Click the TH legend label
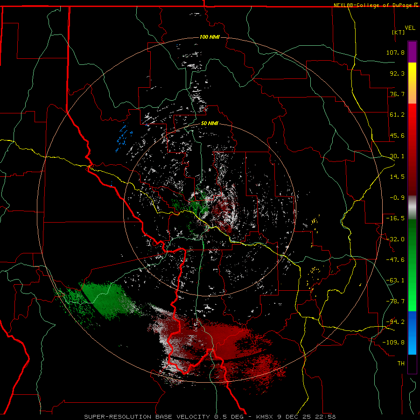Screen dimensions: 420x420 (x=401, y=364)
